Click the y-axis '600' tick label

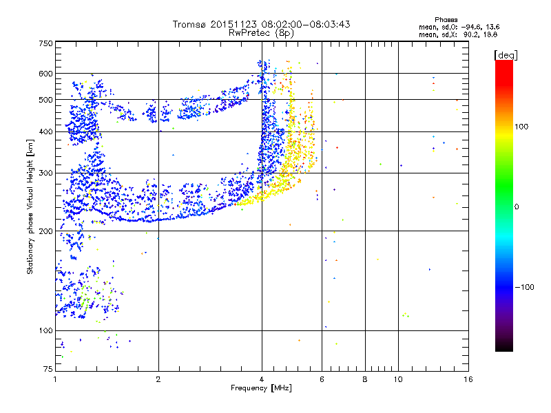click(45, 74)
